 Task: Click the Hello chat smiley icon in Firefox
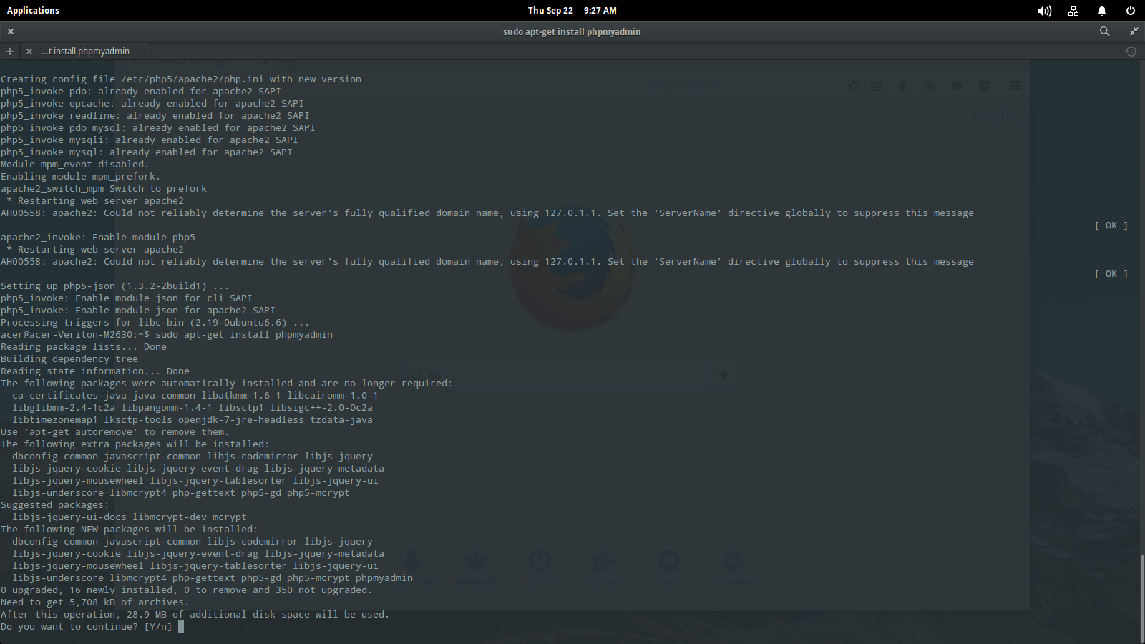point(958,86)
